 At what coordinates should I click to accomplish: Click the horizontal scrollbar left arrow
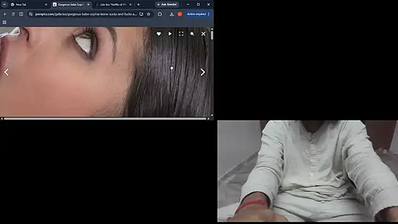tap(1, 118)
